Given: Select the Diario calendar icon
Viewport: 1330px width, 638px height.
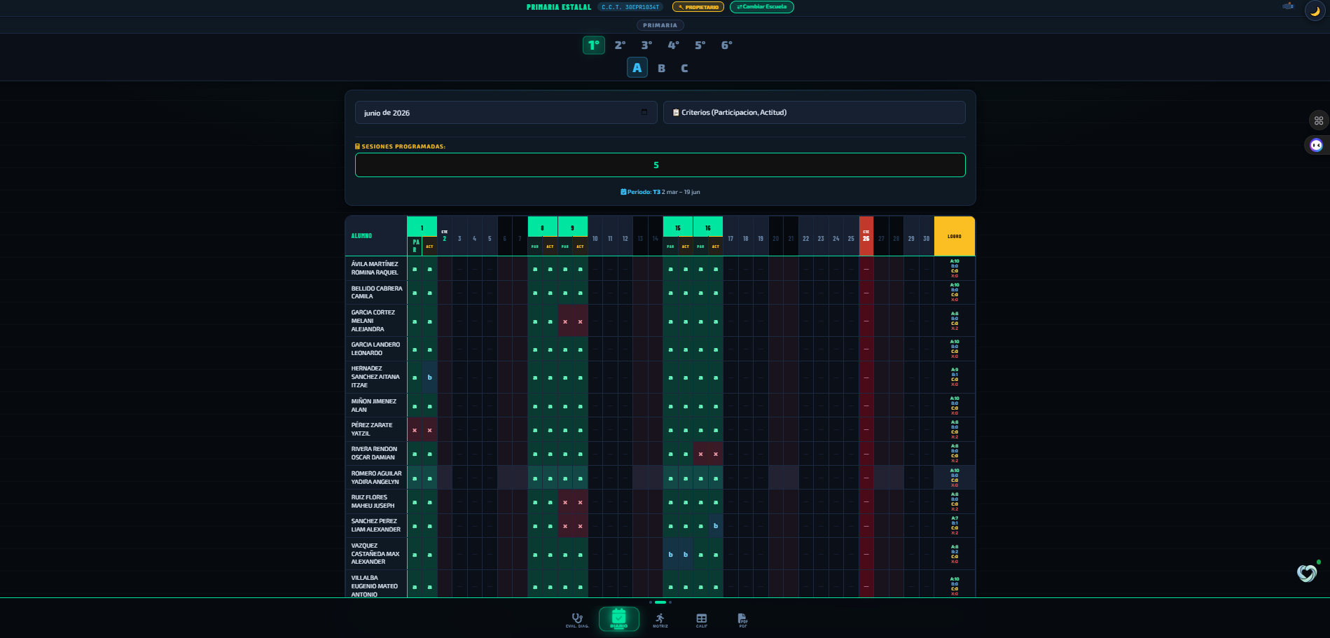Looking at the screenshot, I should 618,619.
